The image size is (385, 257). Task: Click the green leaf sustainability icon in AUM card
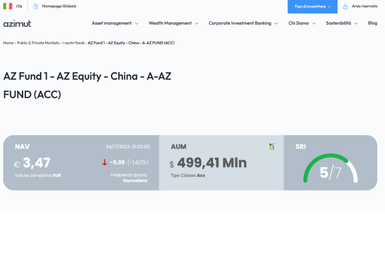coord(272,147)
